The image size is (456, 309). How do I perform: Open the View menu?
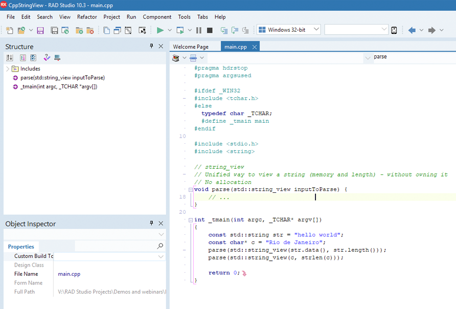pyautogui.click(x=65, y=17)
